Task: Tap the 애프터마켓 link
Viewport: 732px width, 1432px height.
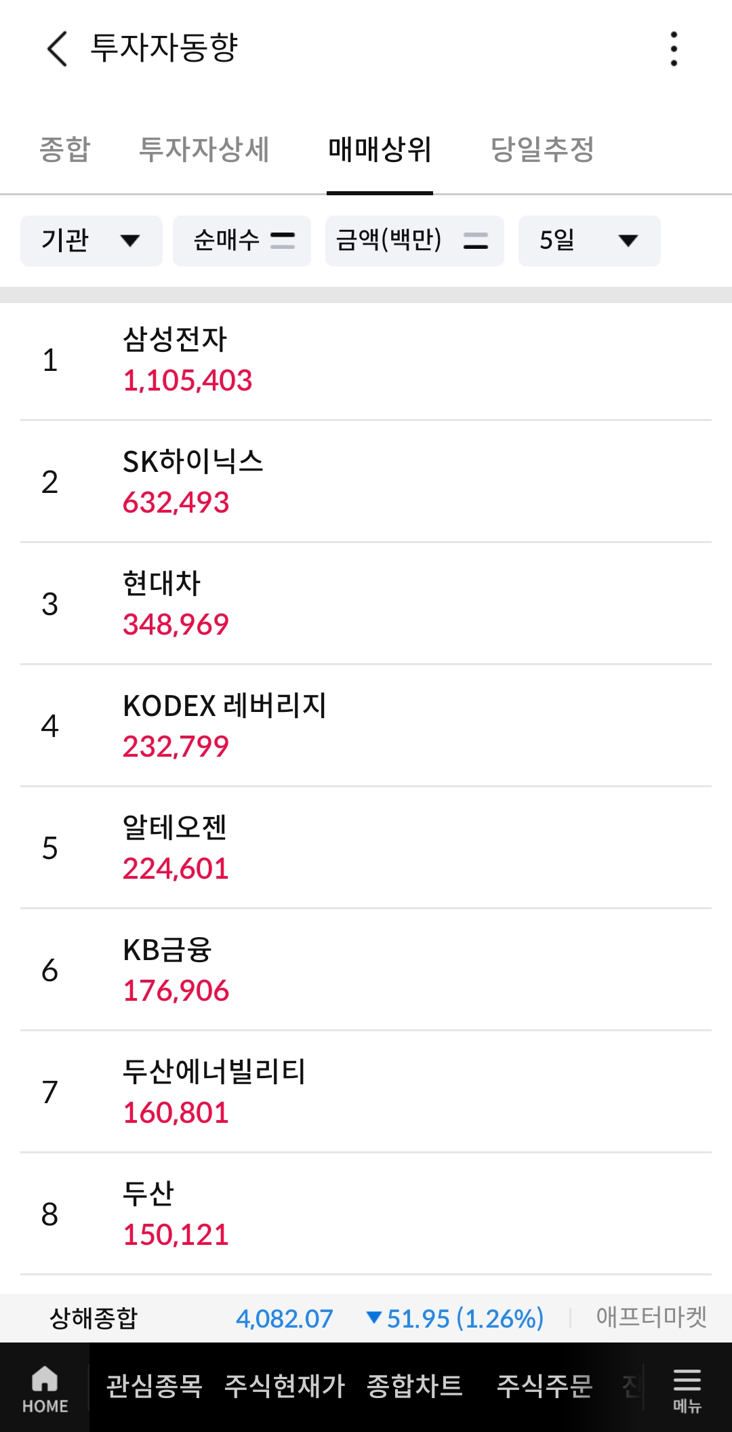Action: point(651,1317)
